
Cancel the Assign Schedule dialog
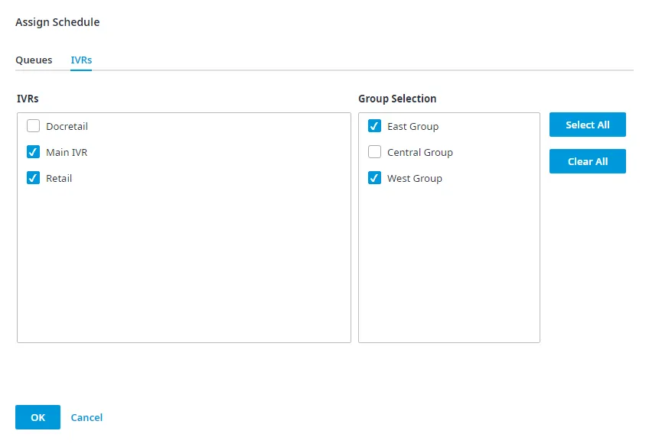pyautogui.click(x=86, y=417)
